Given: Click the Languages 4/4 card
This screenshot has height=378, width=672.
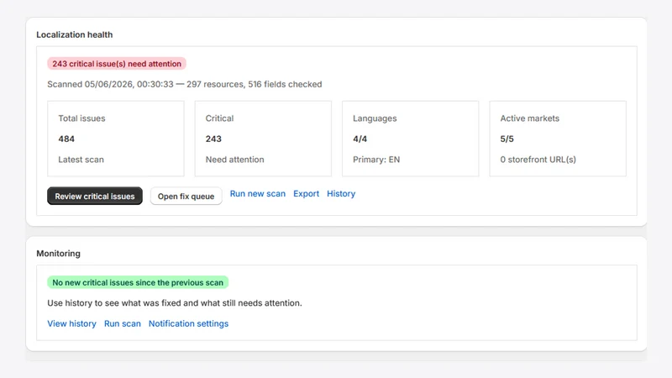Looking at the screenshot, I should 411,139.
